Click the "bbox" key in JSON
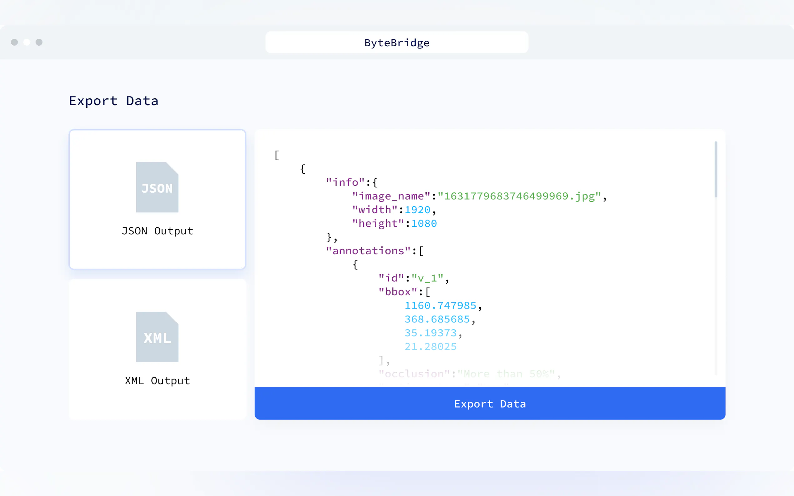Screen dimensions: 794x496 point(398,292)
